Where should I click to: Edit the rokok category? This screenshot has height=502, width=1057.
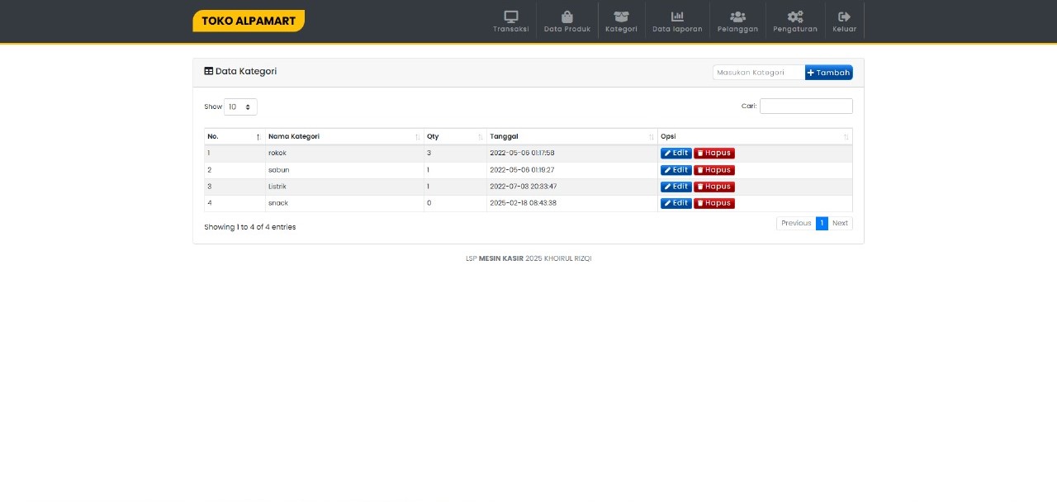click(676, 154)
